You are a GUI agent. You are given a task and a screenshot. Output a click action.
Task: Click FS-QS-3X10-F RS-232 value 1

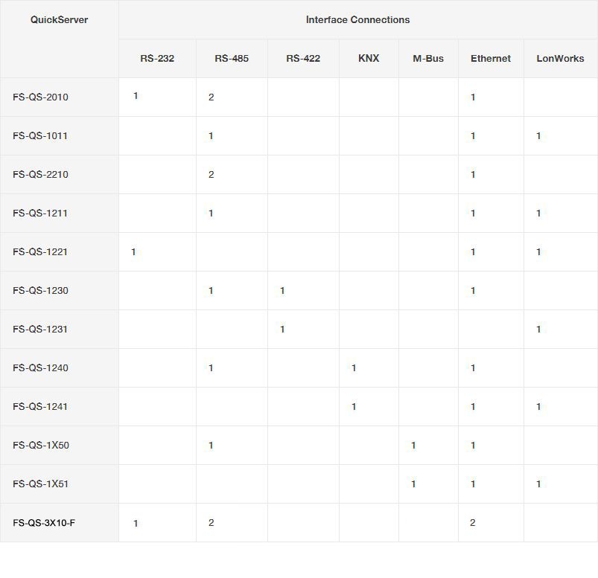136,524
